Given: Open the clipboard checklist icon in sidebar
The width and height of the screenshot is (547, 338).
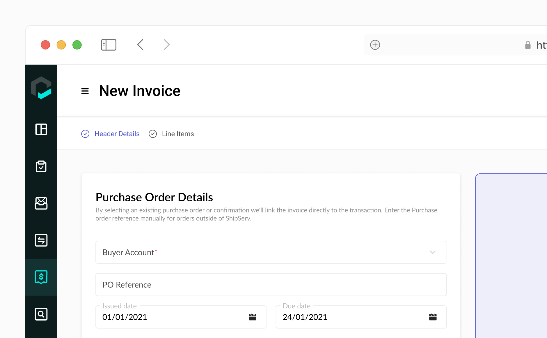Looking at the screenshot, I should (41, 166).
